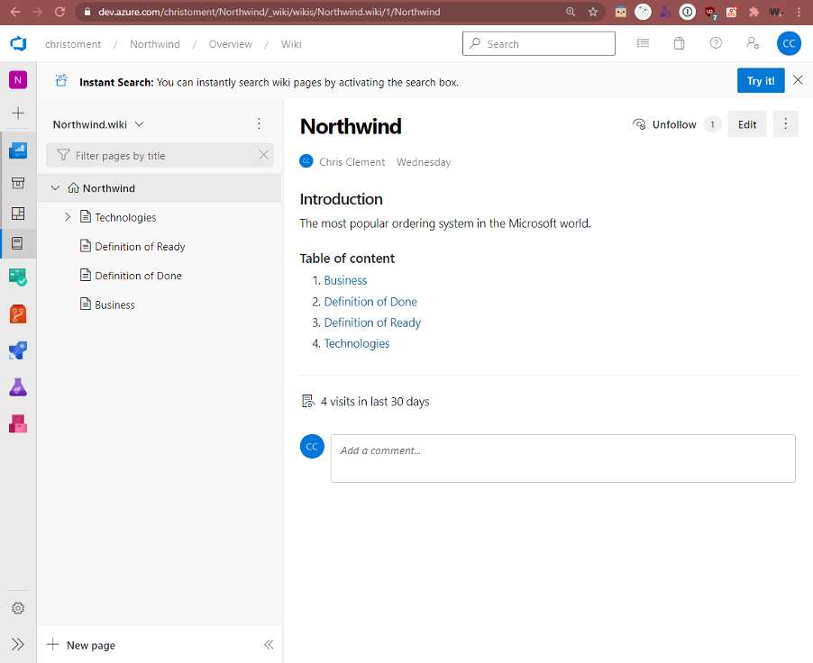
Task: Expand the Technologies page tree node
Action: (68, 217)
